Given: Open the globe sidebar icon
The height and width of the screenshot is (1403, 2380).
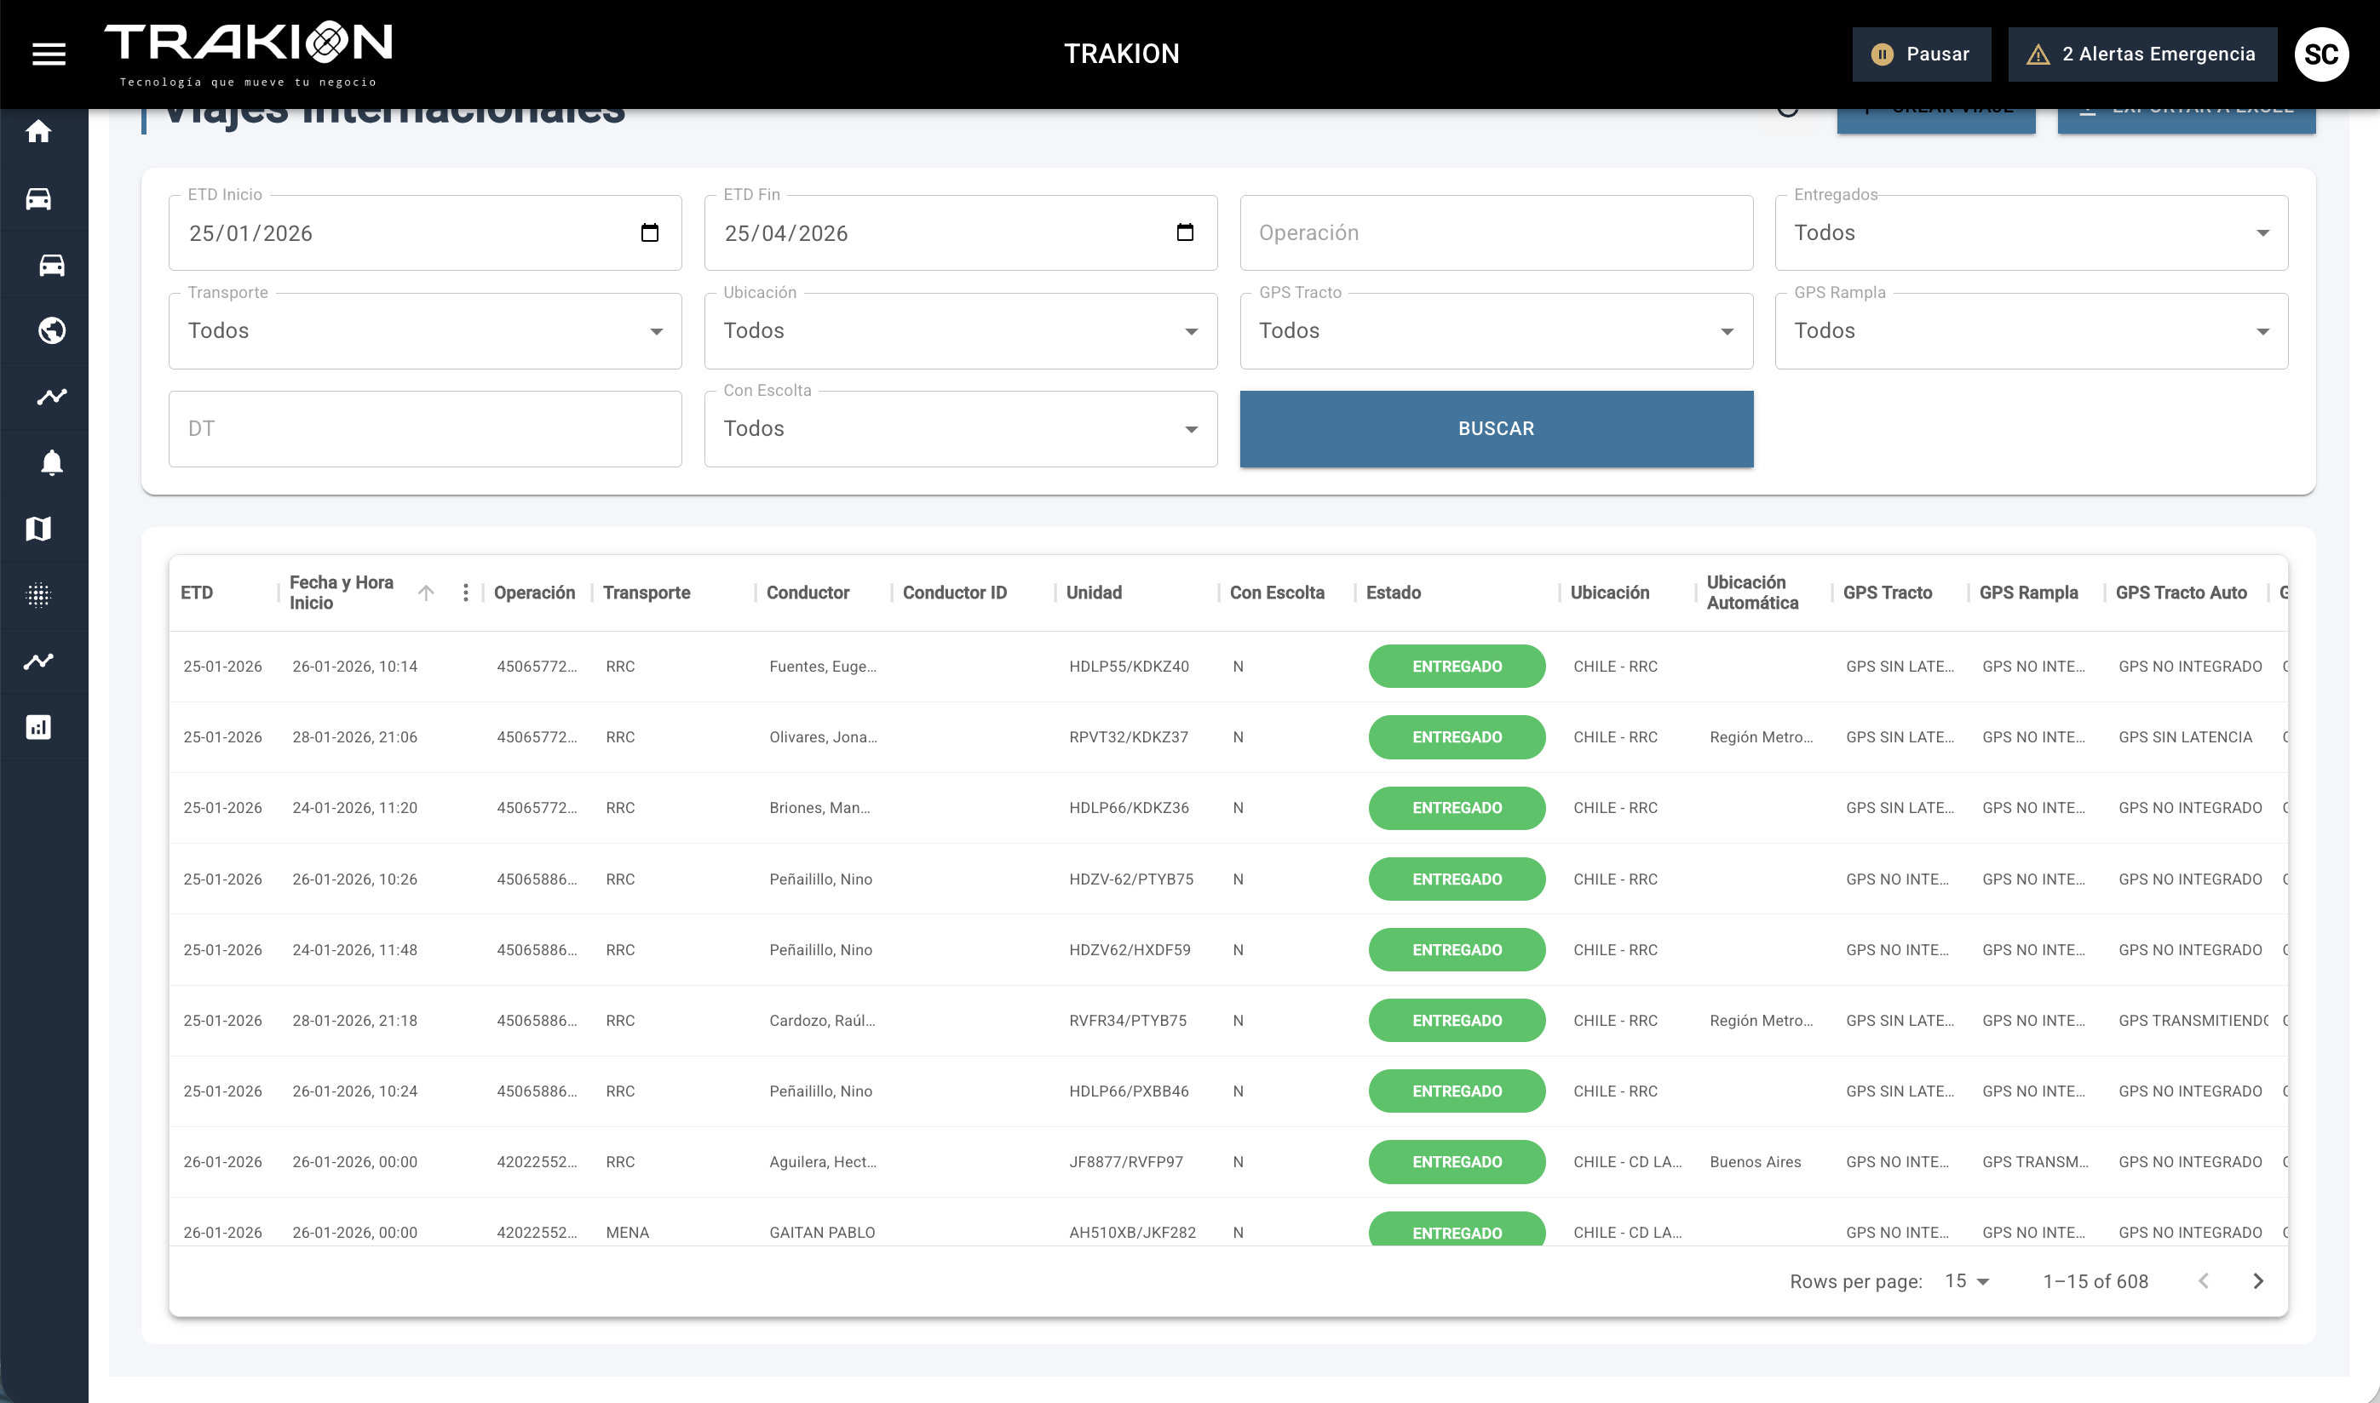Looking at the screenshot, I should (x=51, y=331).
